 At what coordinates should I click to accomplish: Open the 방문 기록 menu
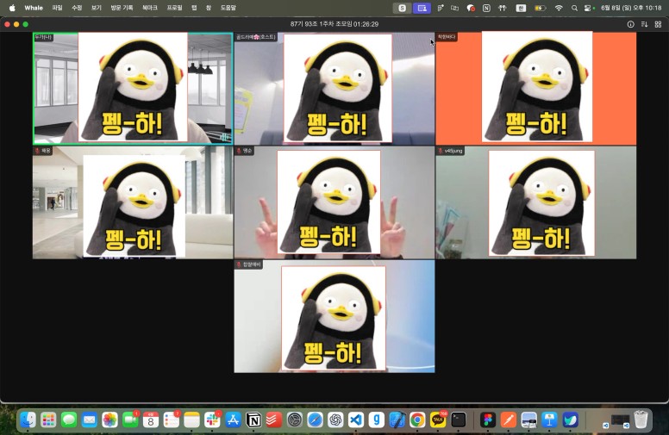pyautogui.click(x=122, y=8)
